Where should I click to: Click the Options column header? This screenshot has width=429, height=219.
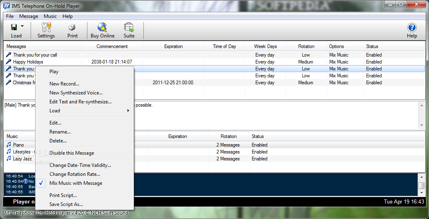[x=345, y=46]
